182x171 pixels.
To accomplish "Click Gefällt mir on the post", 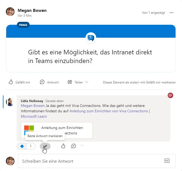I will (x=20, y=82).
